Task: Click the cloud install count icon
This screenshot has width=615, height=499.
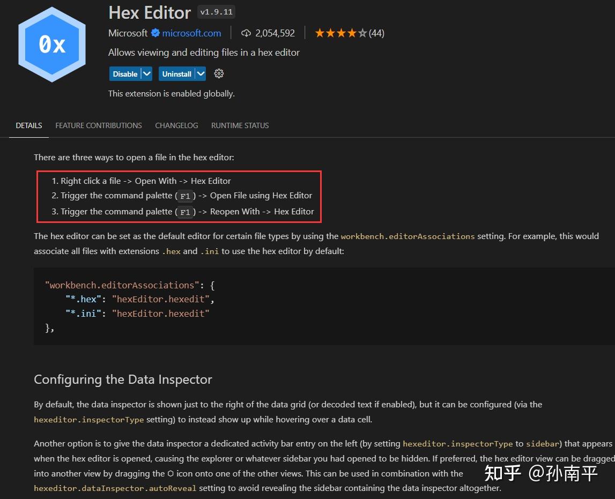Action: click(246, 33)
